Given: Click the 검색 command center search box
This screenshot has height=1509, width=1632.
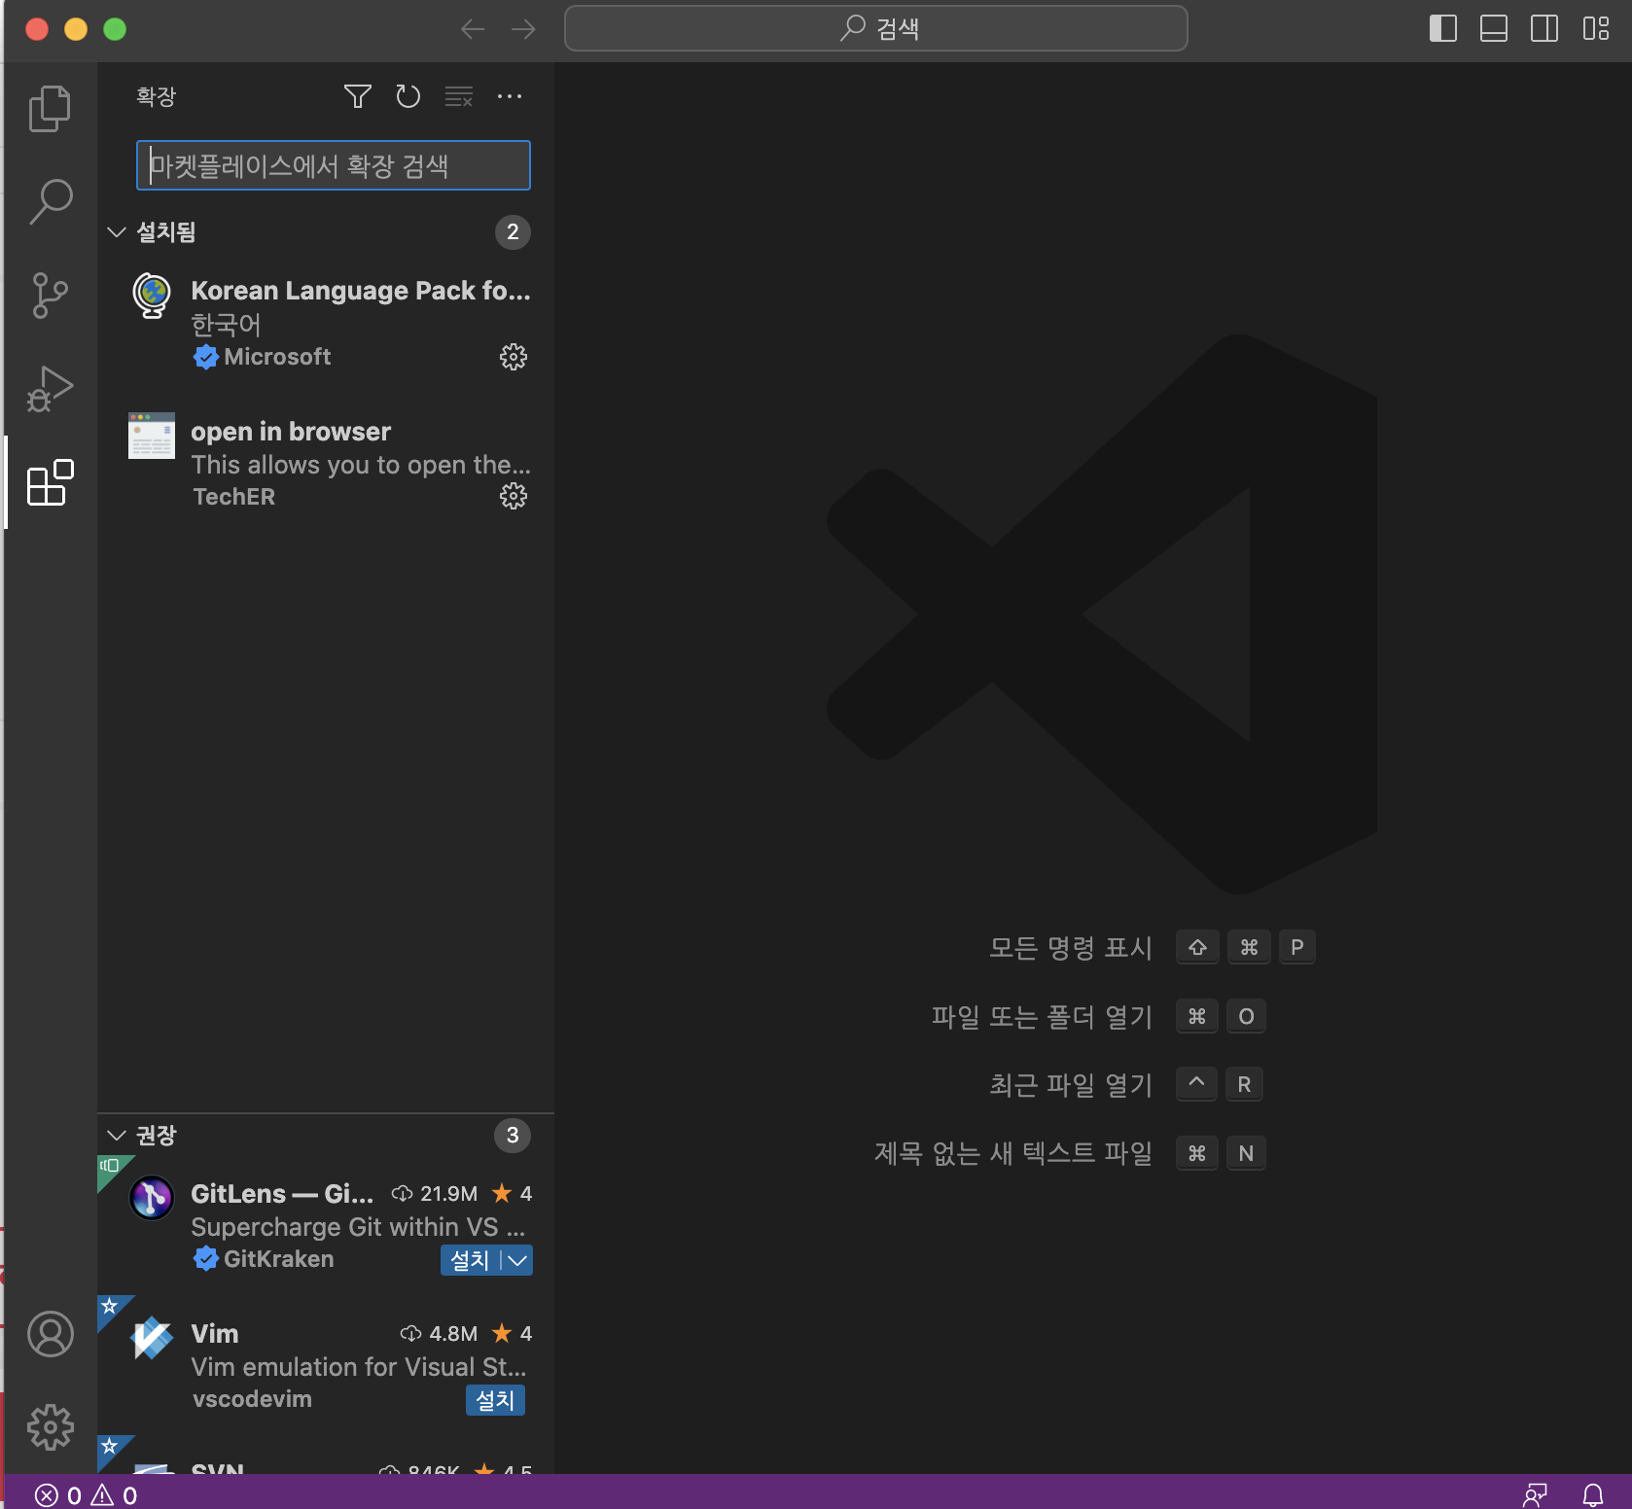Looking at the screenshot, I should [x=876, y=29].
